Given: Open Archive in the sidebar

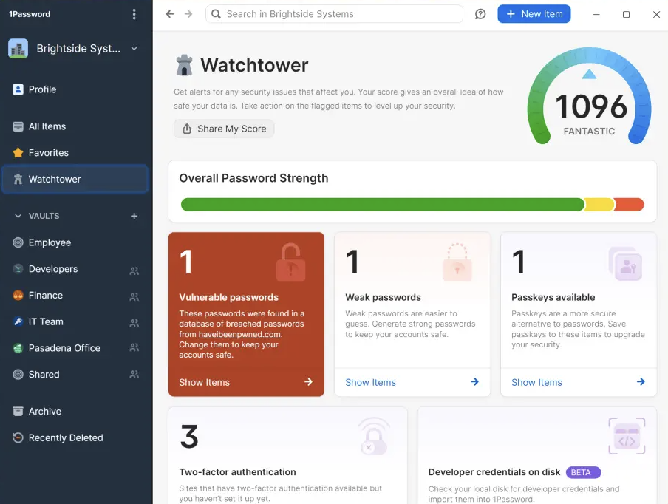Looking at the screenshot, I should click(75, 412).
